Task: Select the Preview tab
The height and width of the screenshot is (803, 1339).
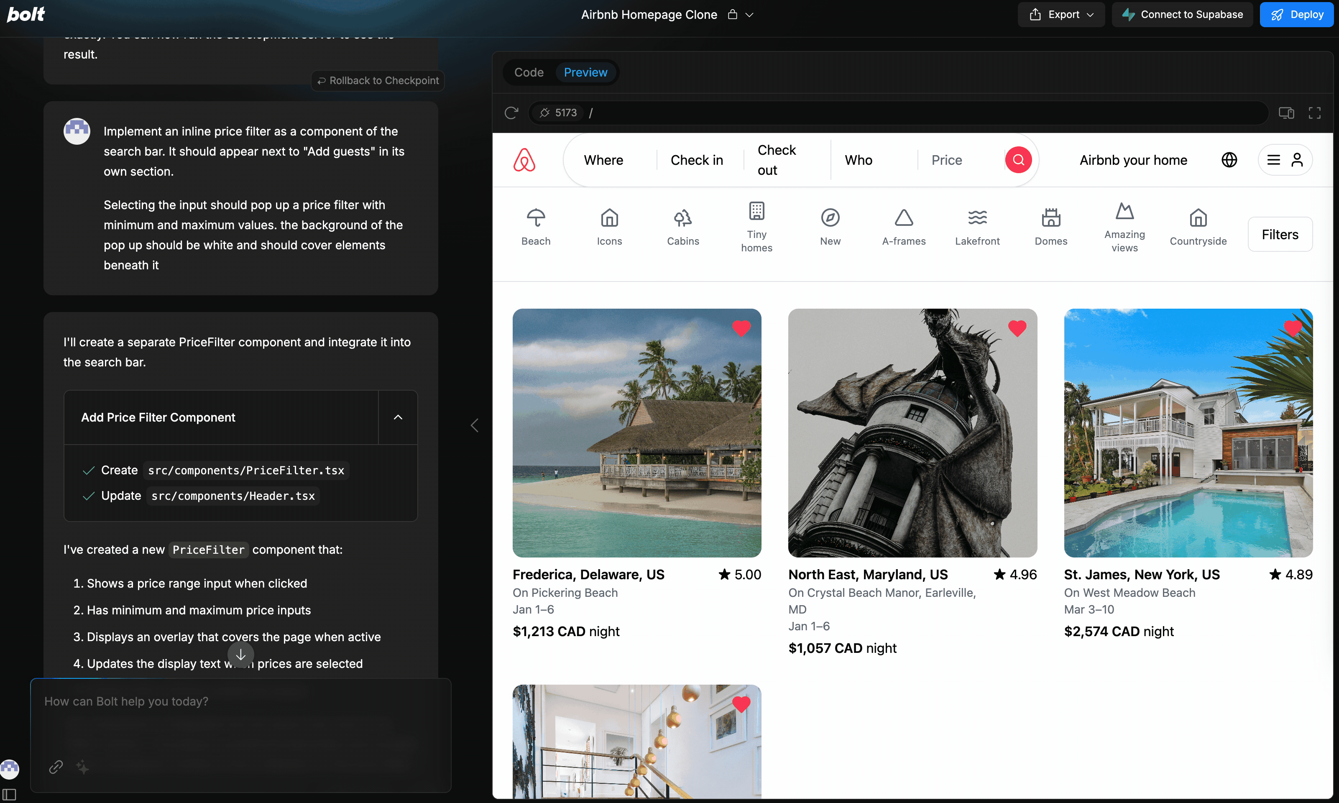Action: (x=585, y=72)
